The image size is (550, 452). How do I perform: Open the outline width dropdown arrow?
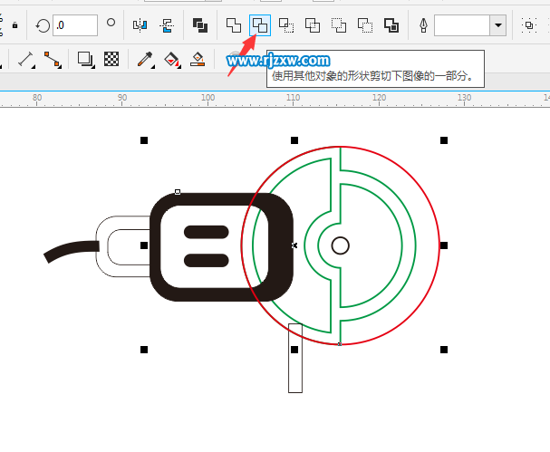coord(497,25)
